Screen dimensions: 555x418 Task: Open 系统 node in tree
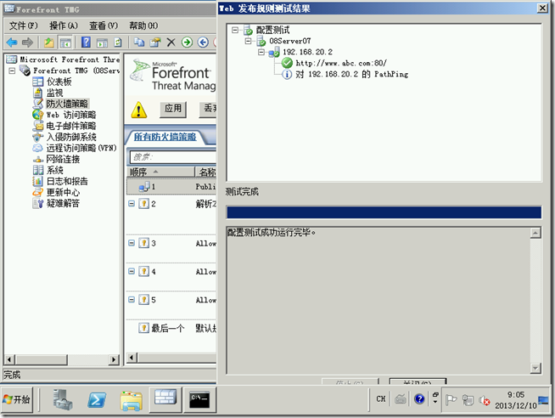click(54, 170)
